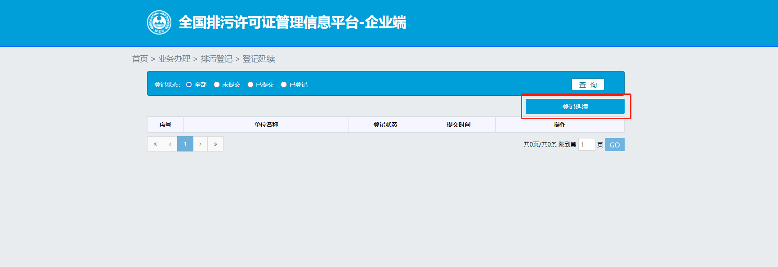The width and height of the screenshot is (778, 267).
Task: Click the MEE platform logo icon
Action: click(159, 22)
